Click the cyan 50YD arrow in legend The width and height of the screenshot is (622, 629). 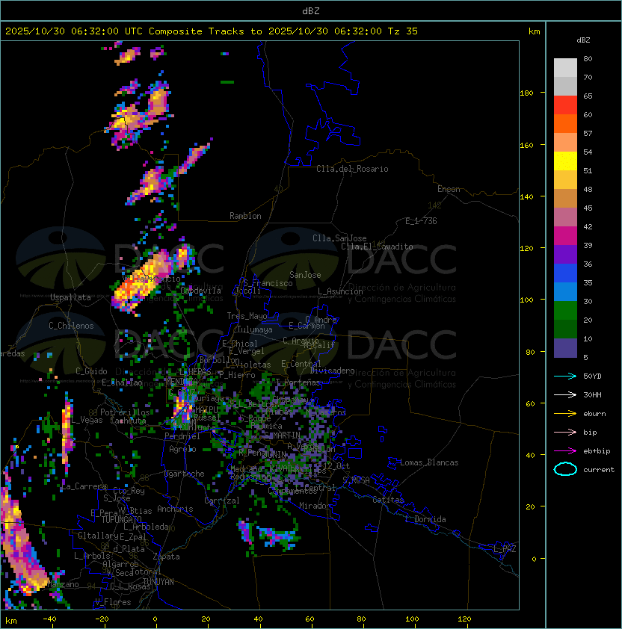point(565,377)
